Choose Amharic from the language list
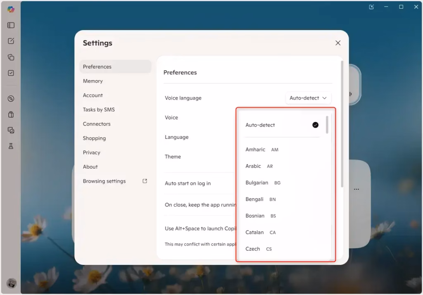This screenshot has height=295, width=423. 255,150
